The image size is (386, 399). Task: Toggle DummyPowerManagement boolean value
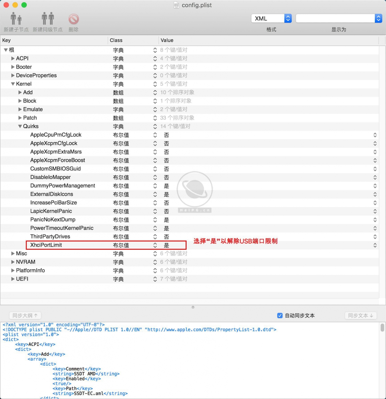tap(166, 185)
